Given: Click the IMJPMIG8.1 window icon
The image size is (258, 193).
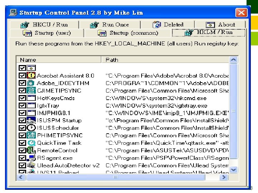Looking at the screenshot, I should click(x=31, y=113).
